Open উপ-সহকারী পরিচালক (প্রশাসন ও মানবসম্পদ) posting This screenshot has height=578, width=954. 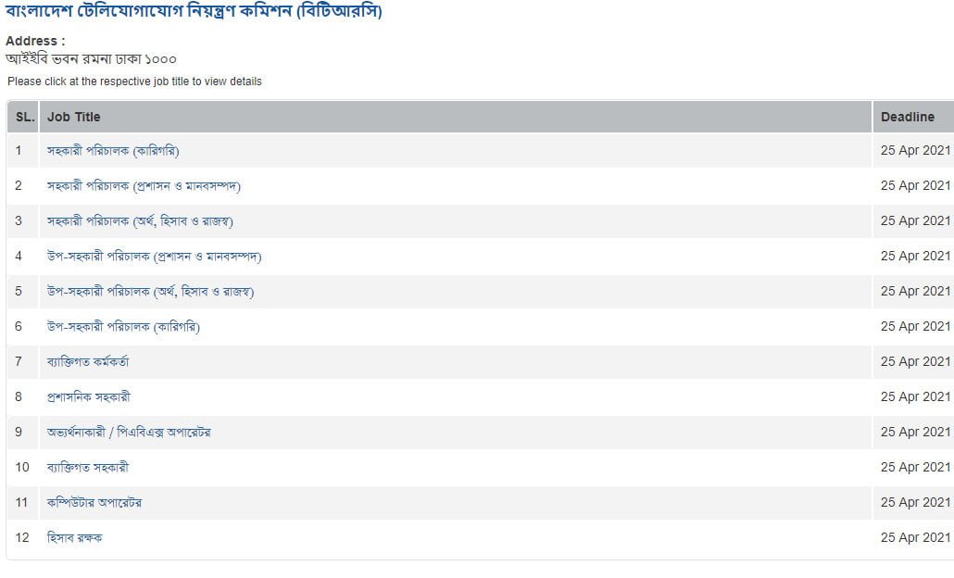tap(154, 256)
